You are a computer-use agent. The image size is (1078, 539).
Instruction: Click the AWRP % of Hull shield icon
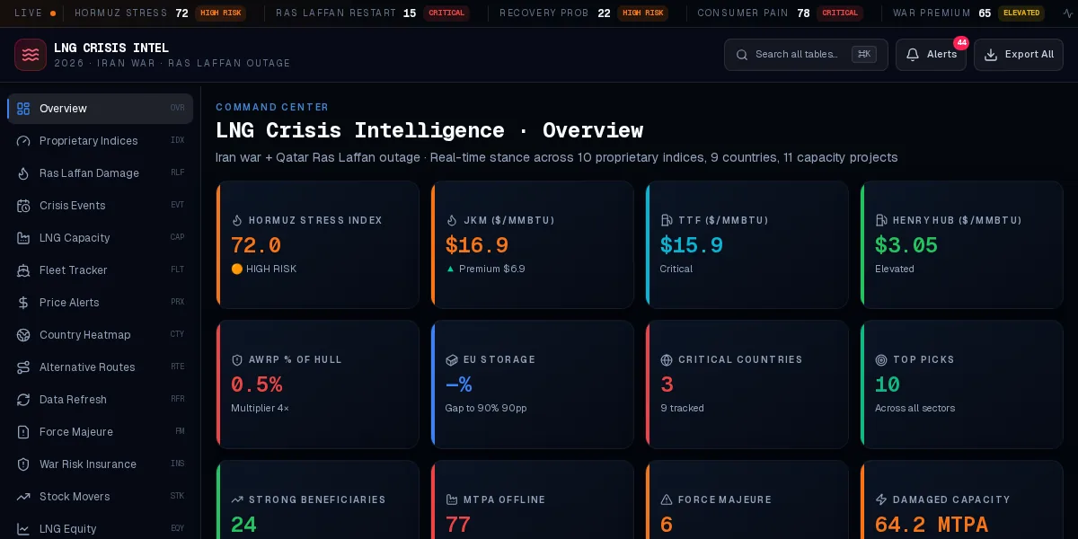point(237,359)
